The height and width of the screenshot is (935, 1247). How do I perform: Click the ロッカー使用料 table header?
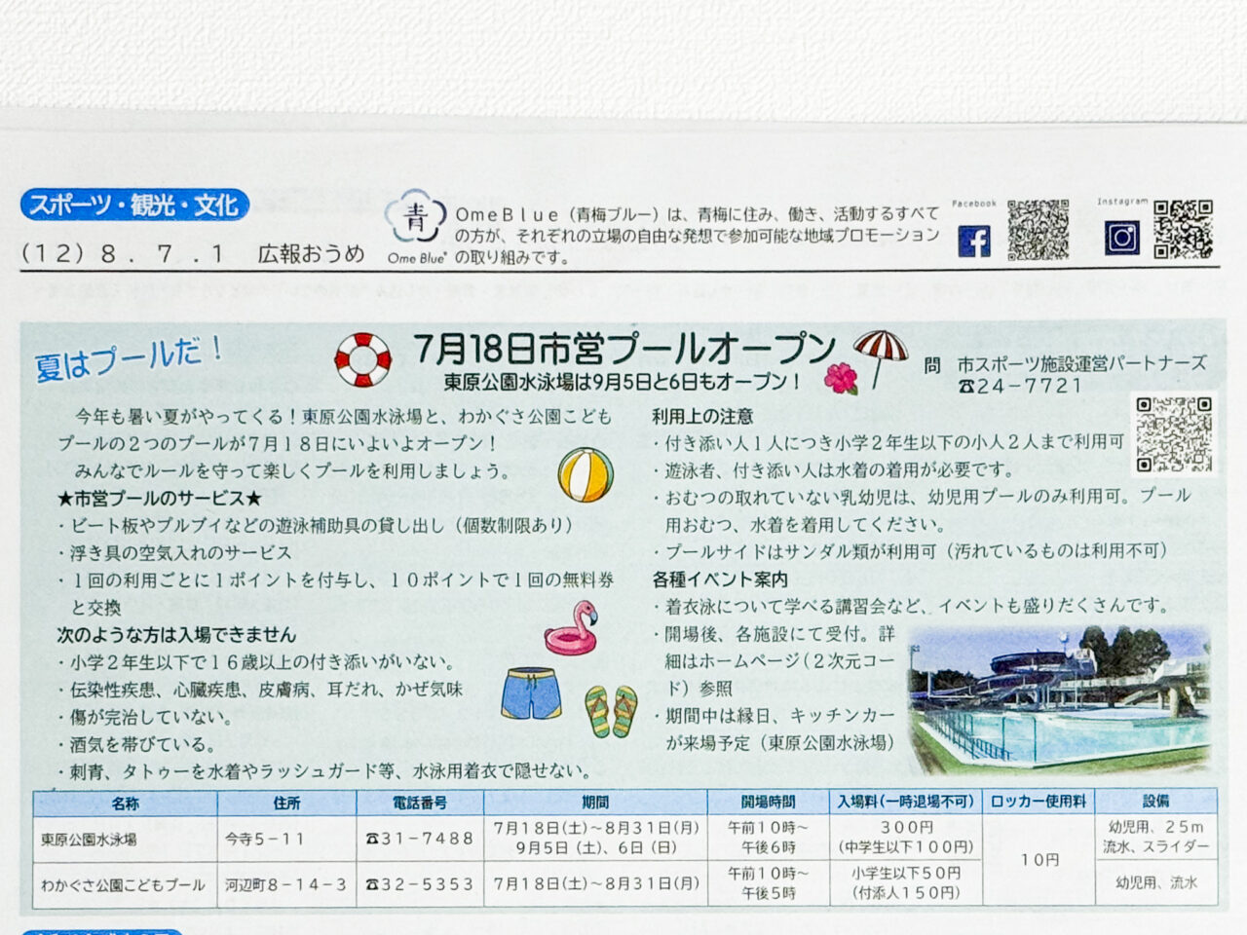click(x=1039, y=801)
